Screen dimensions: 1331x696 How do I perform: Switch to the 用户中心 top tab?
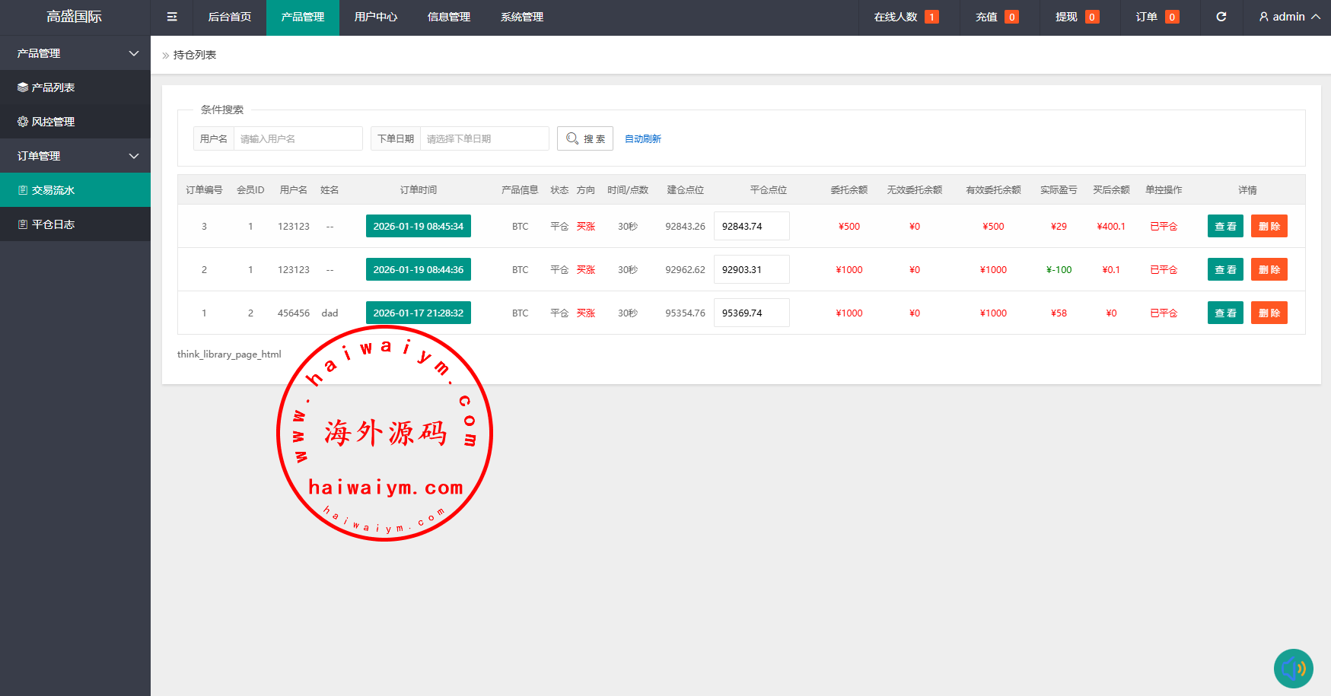pyautogui.click(x=376, y=17)
